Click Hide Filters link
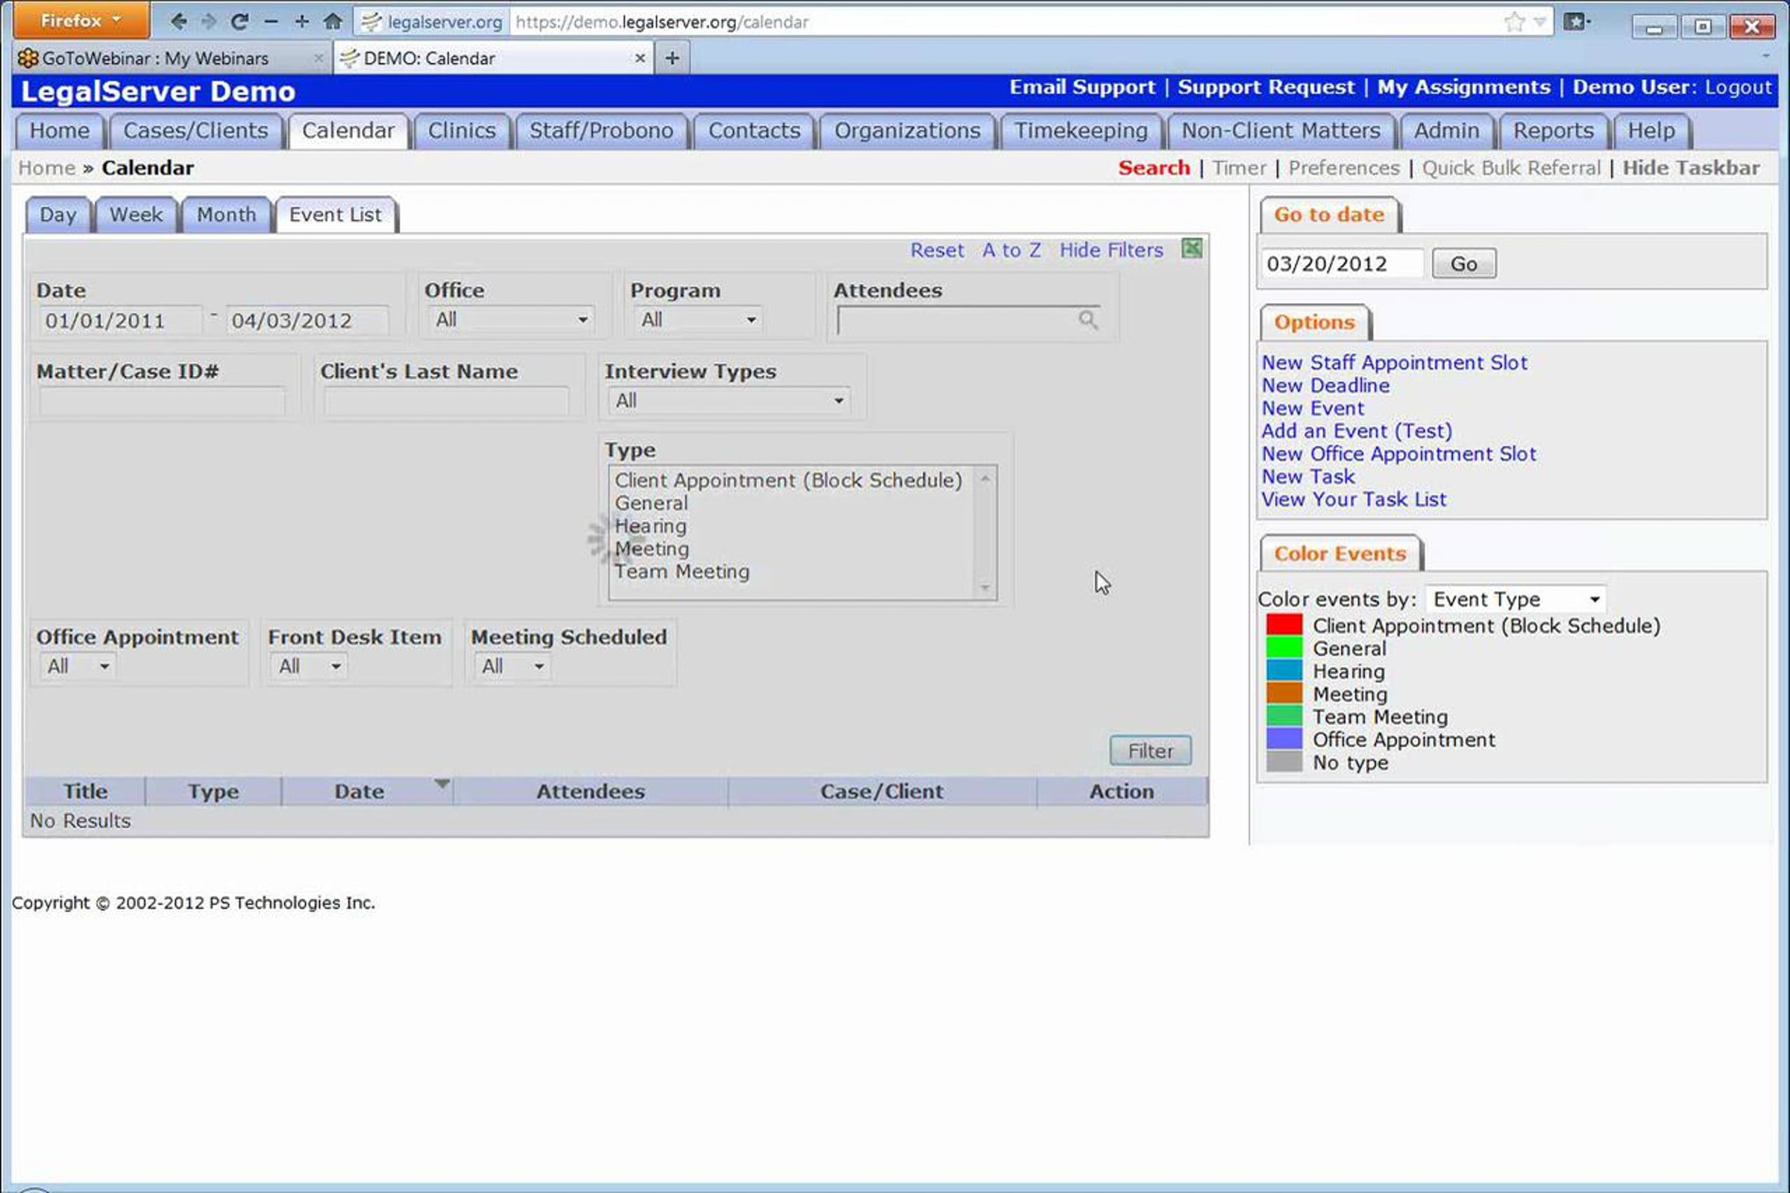 click(1111, 251)
